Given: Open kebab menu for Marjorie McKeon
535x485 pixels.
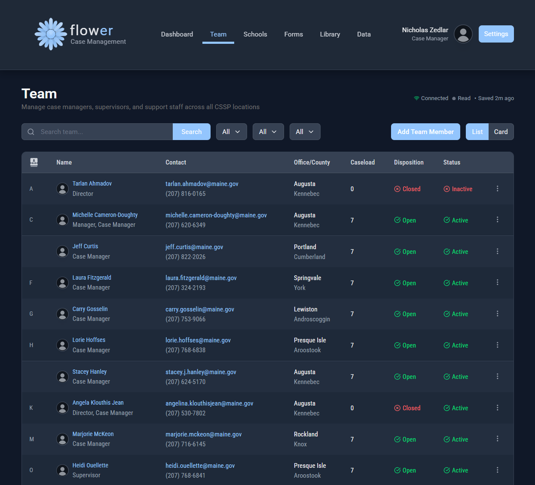Looking at the screenshot, I should (497, 439).
